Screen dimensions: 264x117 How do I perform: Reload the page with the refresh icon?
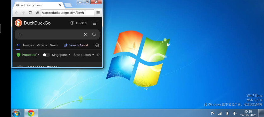click(x=30, y=13)
